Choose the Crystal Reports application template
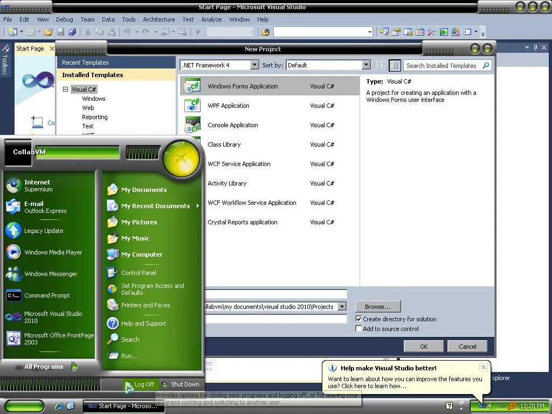 (270, 222)
